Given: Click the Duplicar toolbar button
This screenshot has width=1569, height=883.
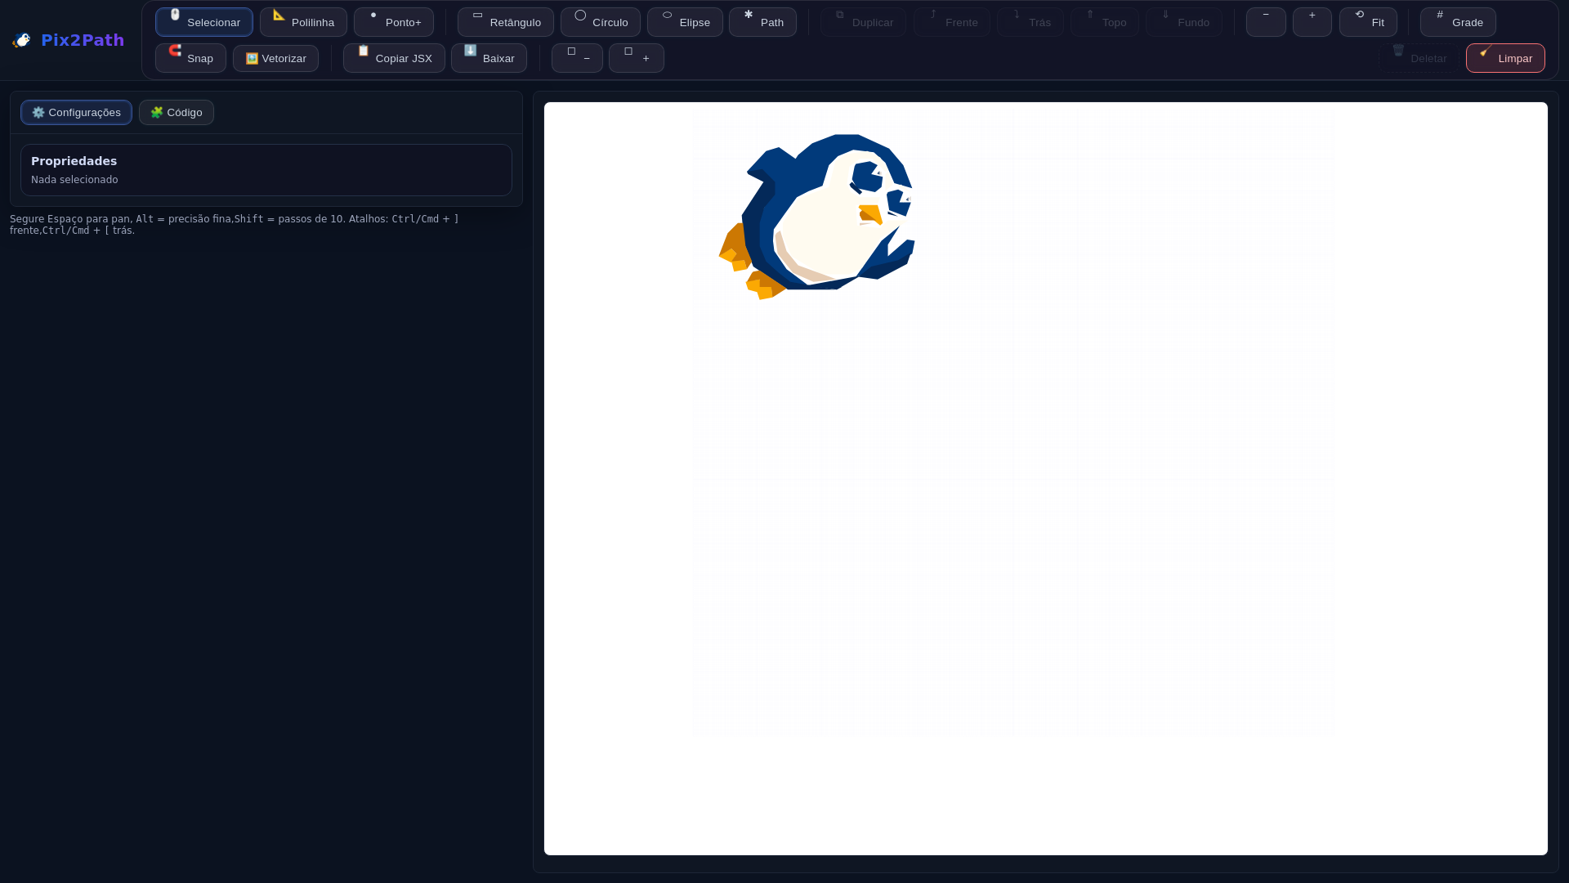Looking at the screenshot, I should coord(863,22).
